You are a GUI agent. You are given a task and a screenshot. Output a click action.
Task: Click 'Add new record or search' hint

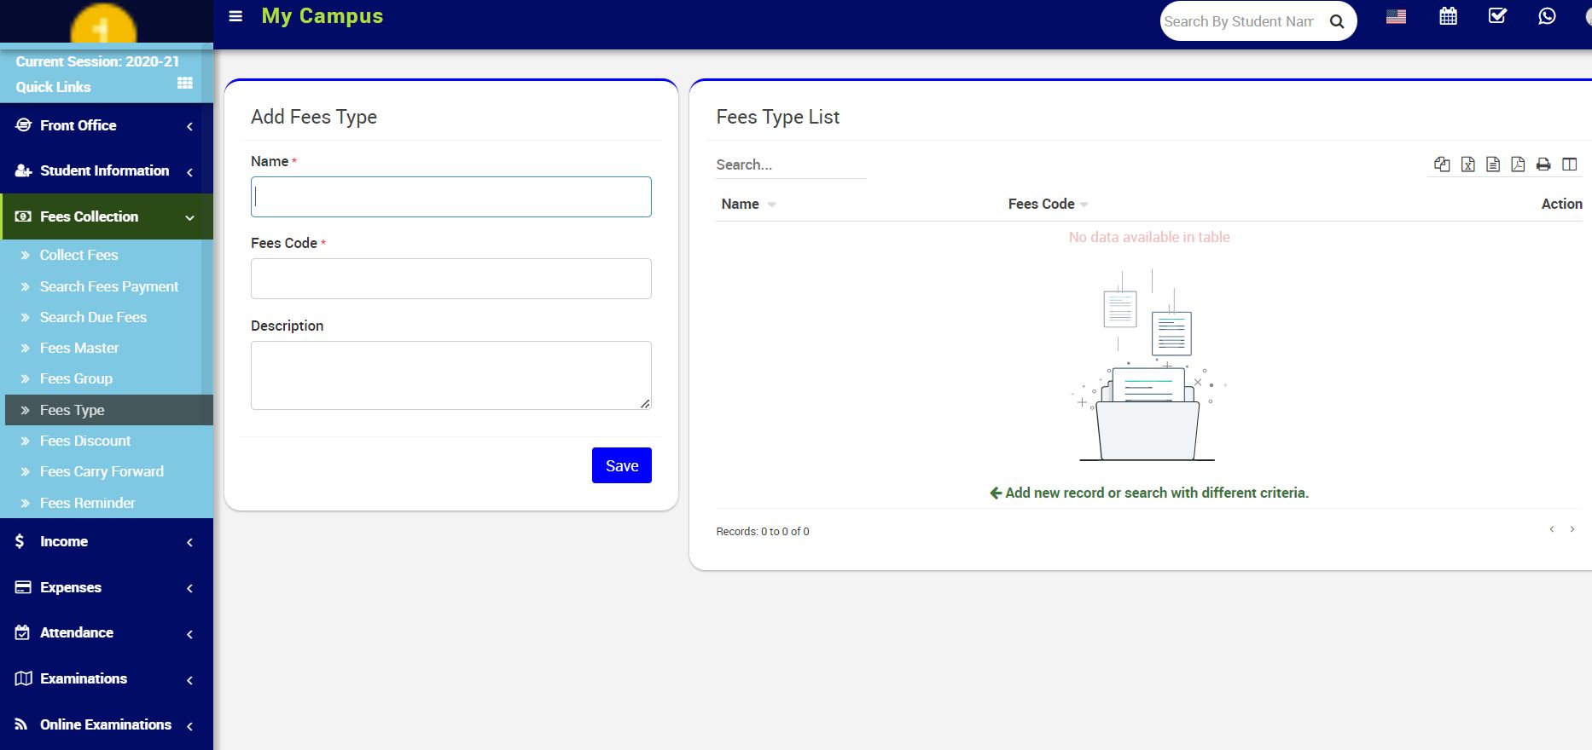tap(1149, 493)
